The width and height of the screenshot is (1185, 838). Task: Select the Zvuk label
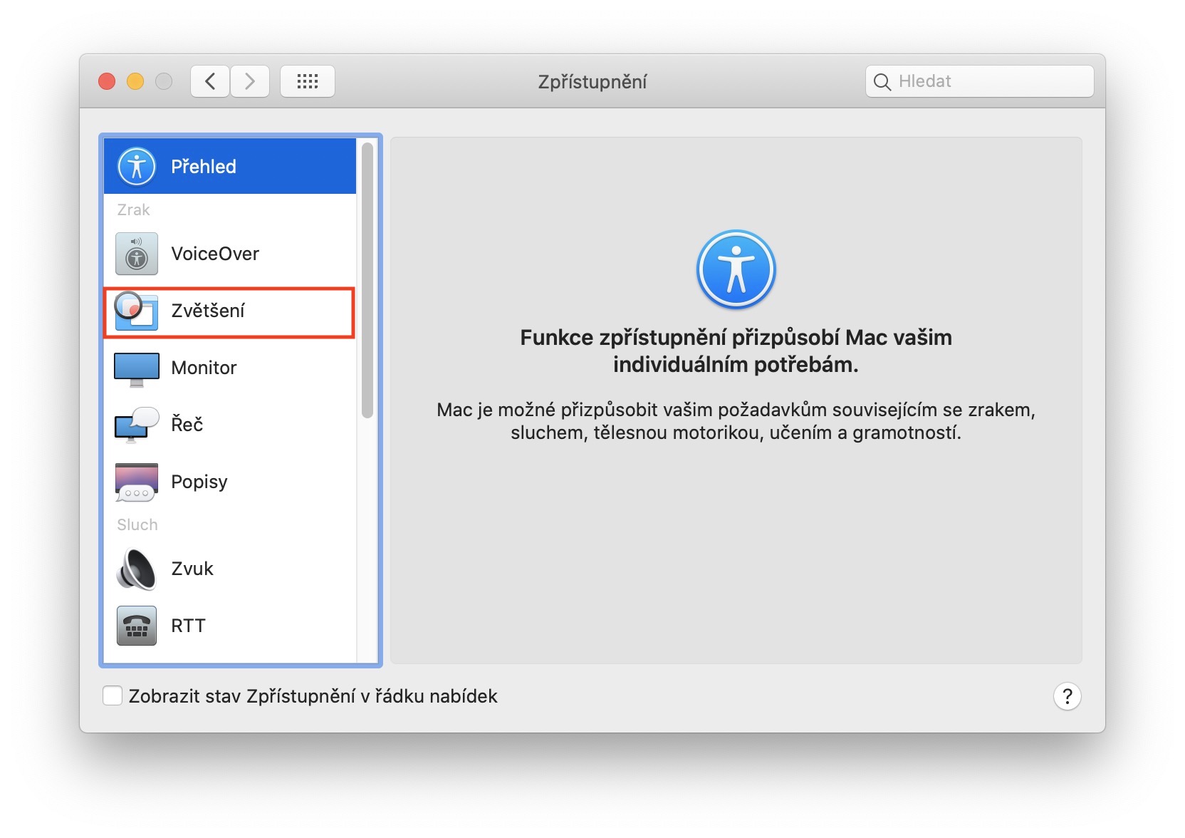tap(192, 569)
